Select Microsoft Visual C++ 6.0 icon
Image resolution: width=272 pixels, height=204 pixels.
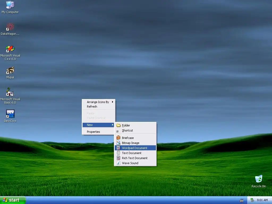click(x=10, y=53)
